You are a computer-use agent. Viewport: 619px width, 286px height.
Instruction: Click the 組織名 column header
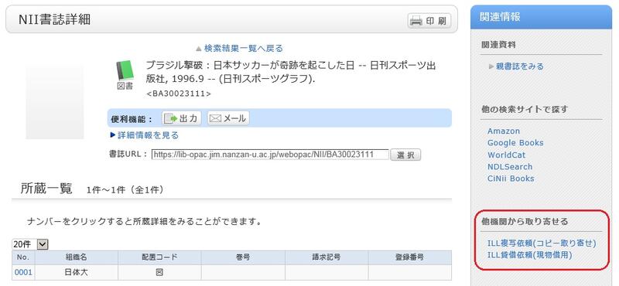[76, 257]
